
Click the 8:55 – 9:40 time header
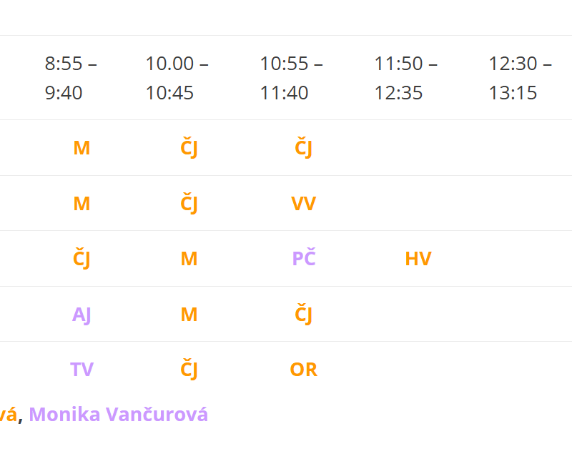point(71,78)
